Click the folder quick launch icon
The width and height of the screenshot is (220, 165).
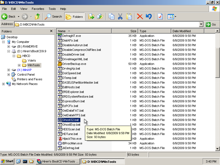[x=31, y=161]
